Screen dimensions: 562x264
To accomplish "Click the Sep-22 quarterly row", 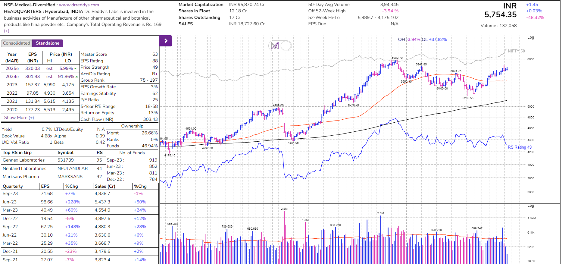I will pyautogui.click(x=80, y=227).
